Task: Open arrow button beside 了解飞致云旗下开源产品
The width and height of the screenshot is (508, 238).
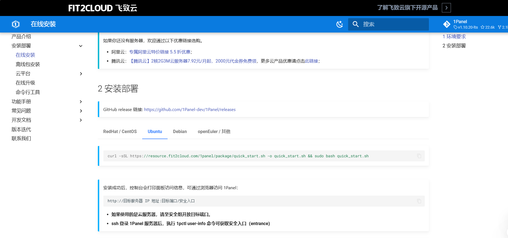Action: [x=446, y=8]
